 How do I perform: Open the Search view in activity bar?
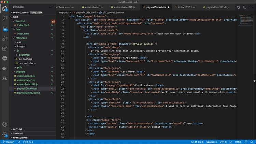tap(5, 19)
